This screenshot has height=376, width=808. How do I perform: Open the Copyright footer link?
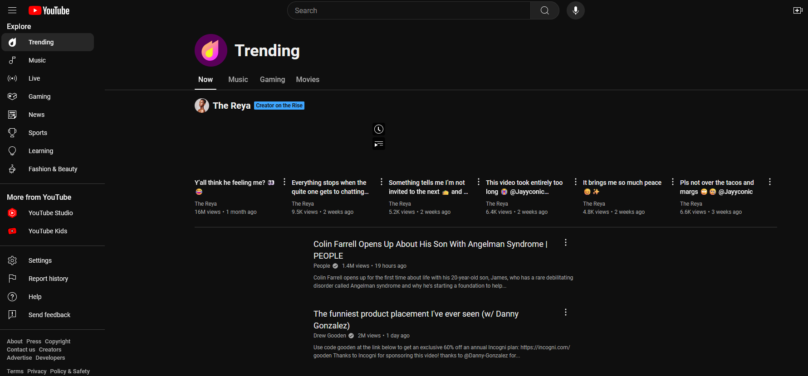58,342
